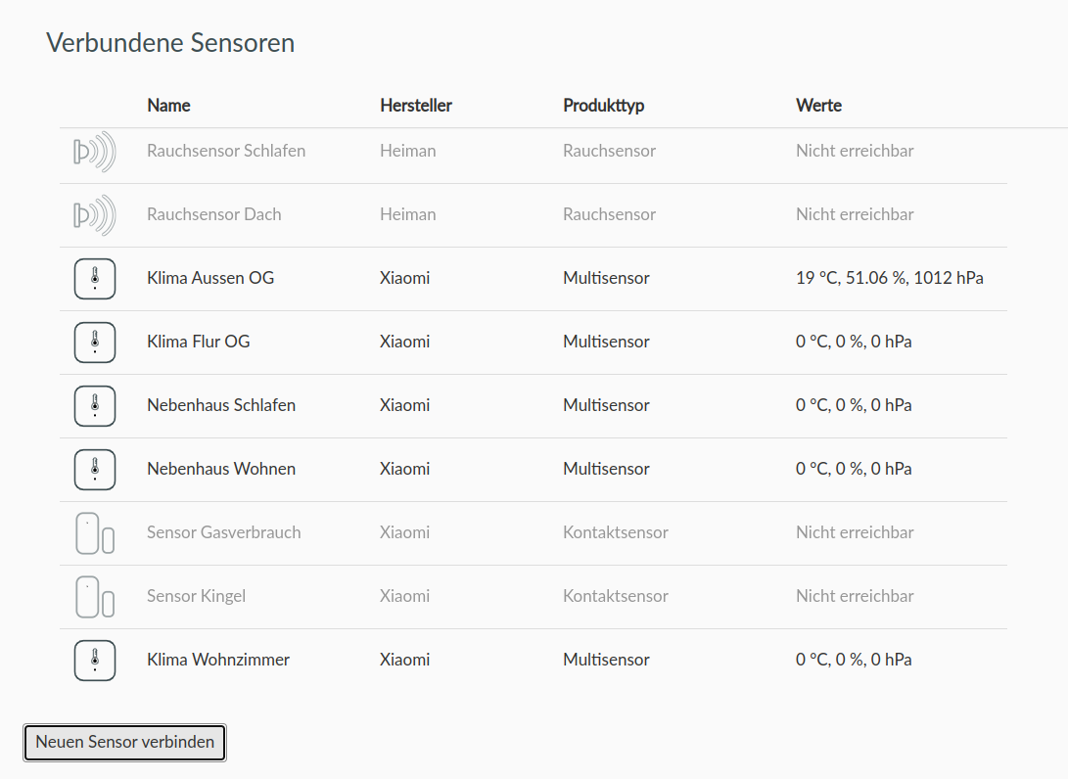Select the Klima Wohnzimmer sensor name

(218, 660)
